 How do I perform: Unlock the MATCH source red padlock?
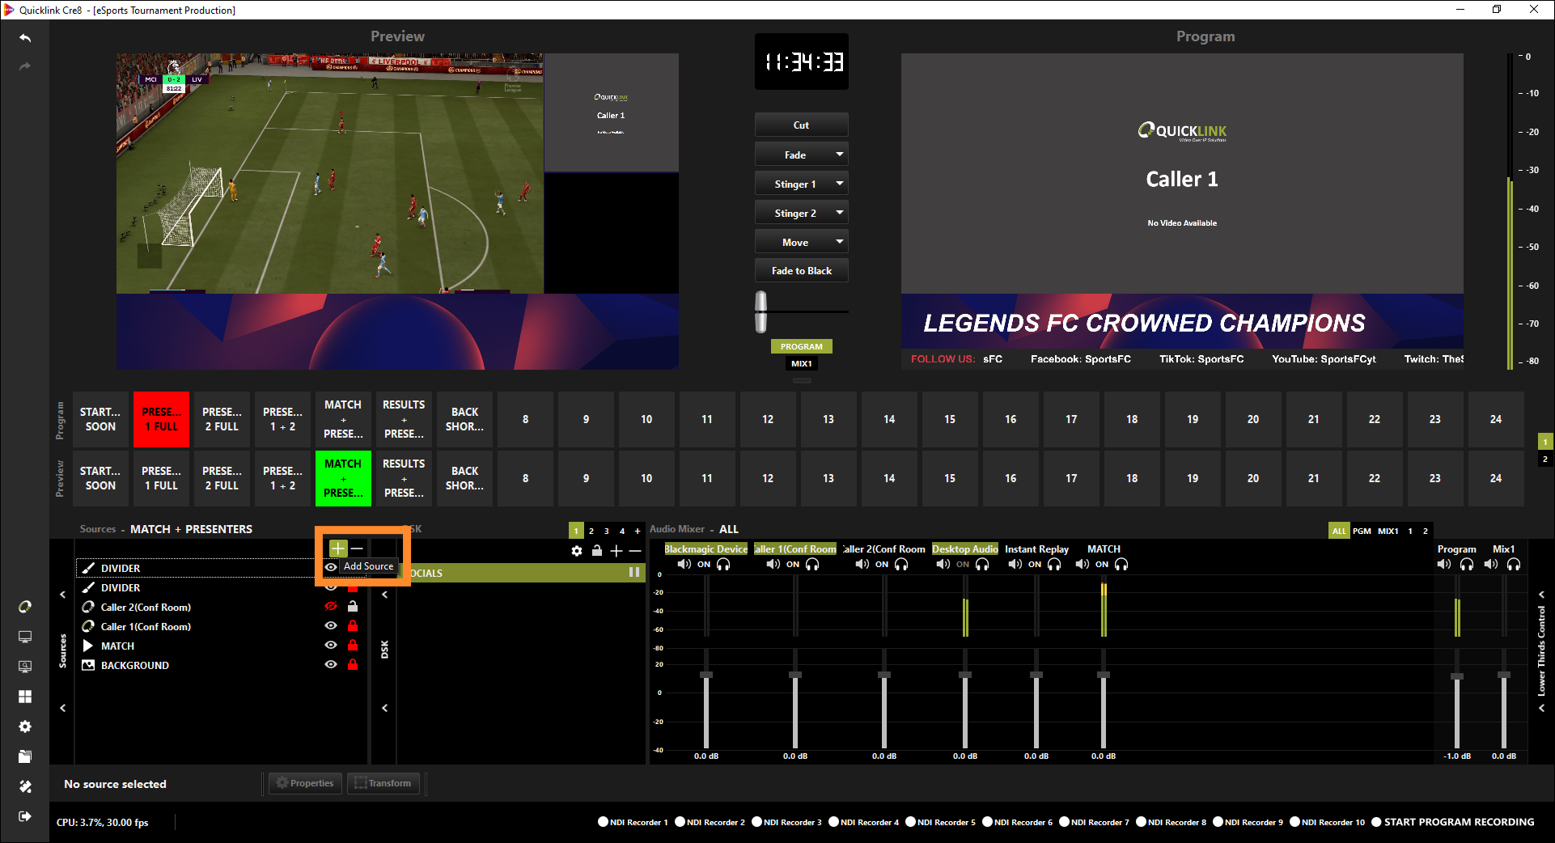(x=353, y=646)
